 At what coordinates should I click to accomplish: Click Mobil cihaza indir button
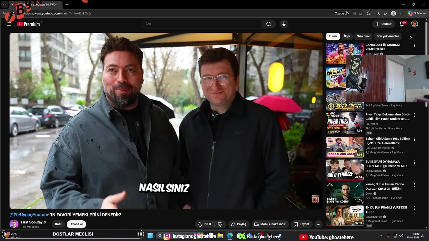[x=270, y=224]
